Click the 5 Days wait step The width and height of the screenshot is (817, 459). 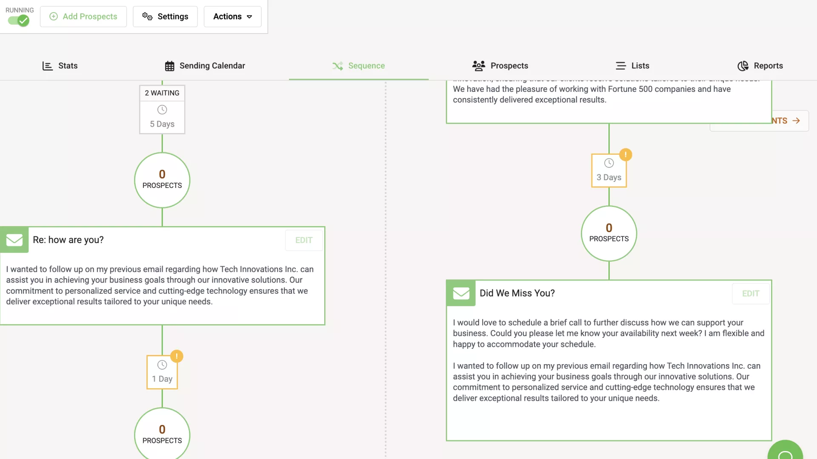tap(162, 117)
